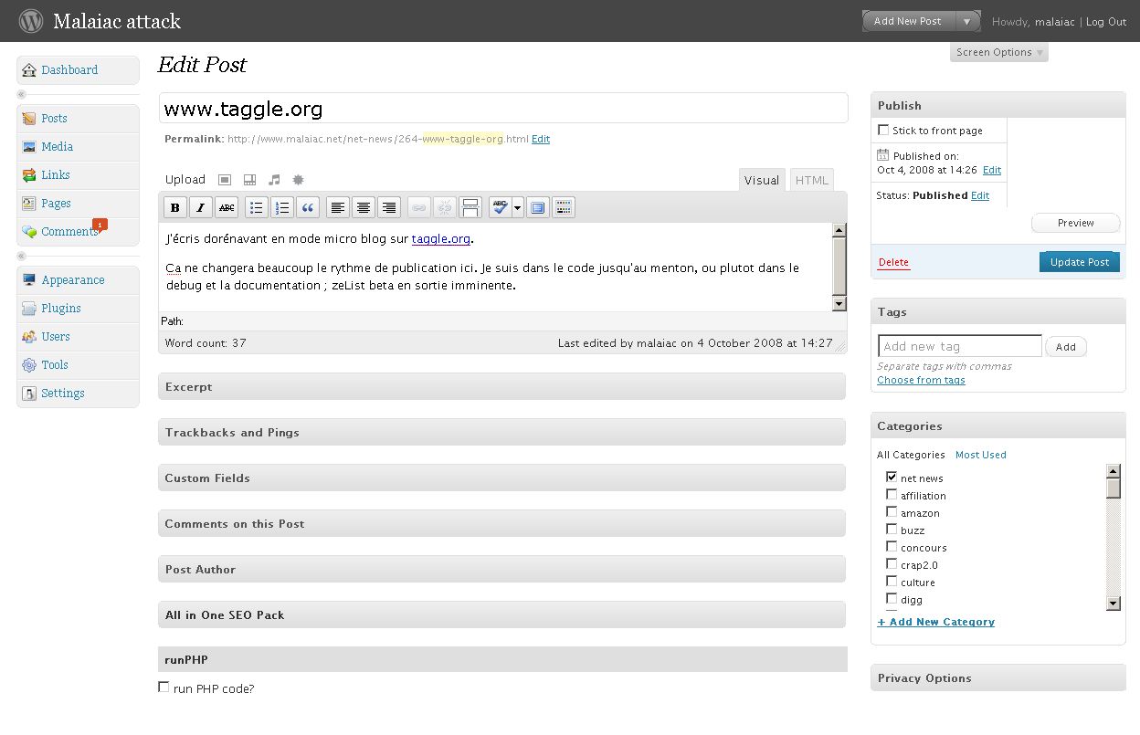Screen dimensions: 1140x735
Task: Click the WordPress logo icon
Action: (x=31, y=21)
